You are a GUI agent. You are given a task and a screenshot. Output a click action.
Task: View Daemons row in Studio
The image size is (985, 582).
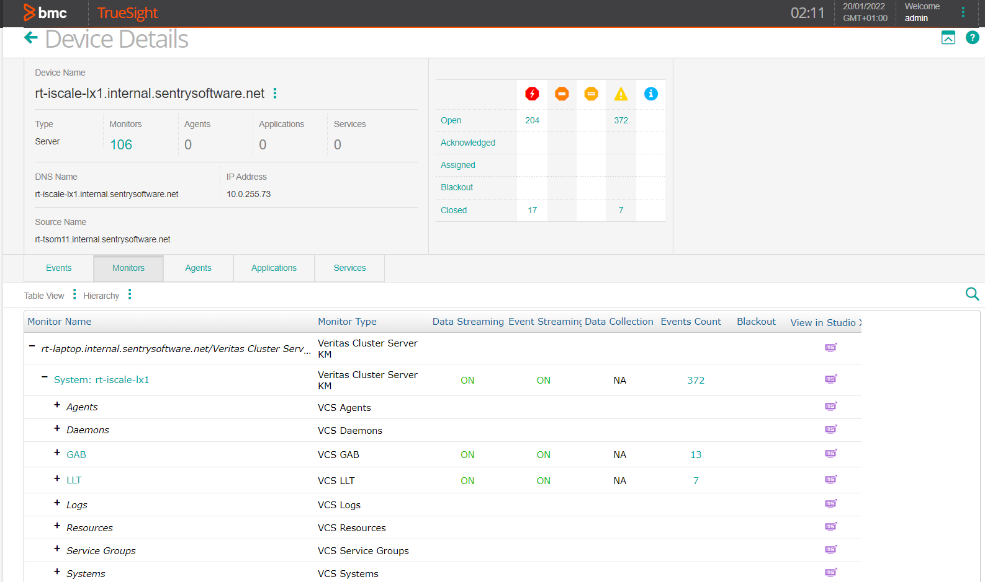pos(830,429)
